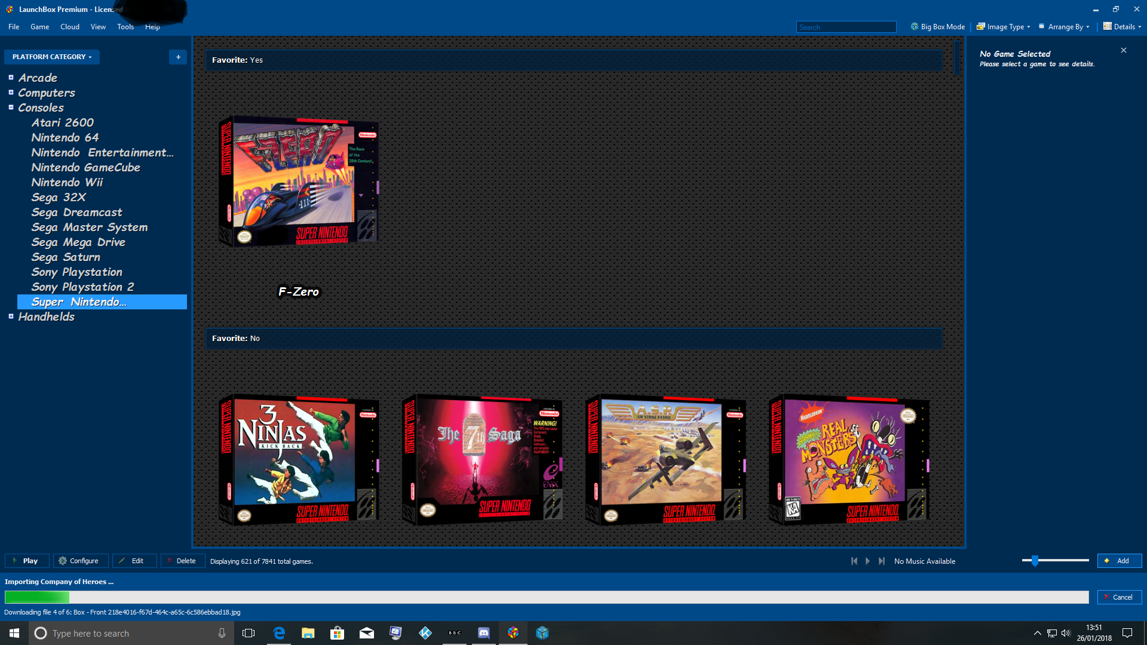Open Microsoft Store from the taskbar
Viewport: 1147px width, 645px height.
coord(338,633)
